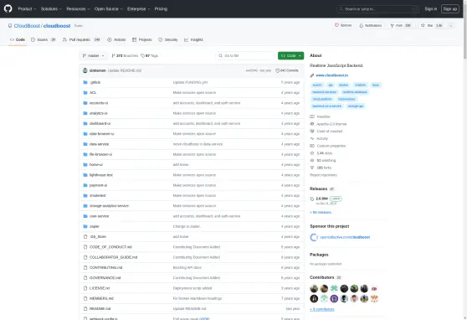
Task: Click the Notifications bell icon
Action: pos(362,26)
